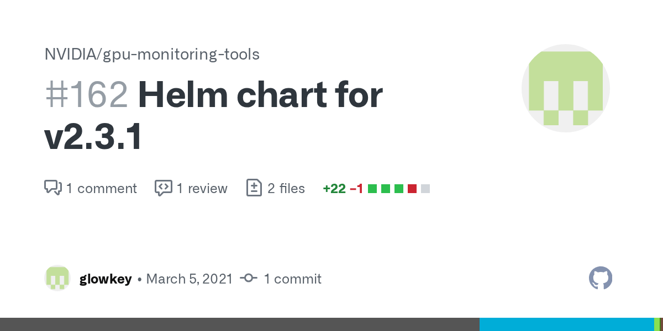Click the first green diffstat square
This screenshot has width=663, height=331.
[x=372, y=189]
